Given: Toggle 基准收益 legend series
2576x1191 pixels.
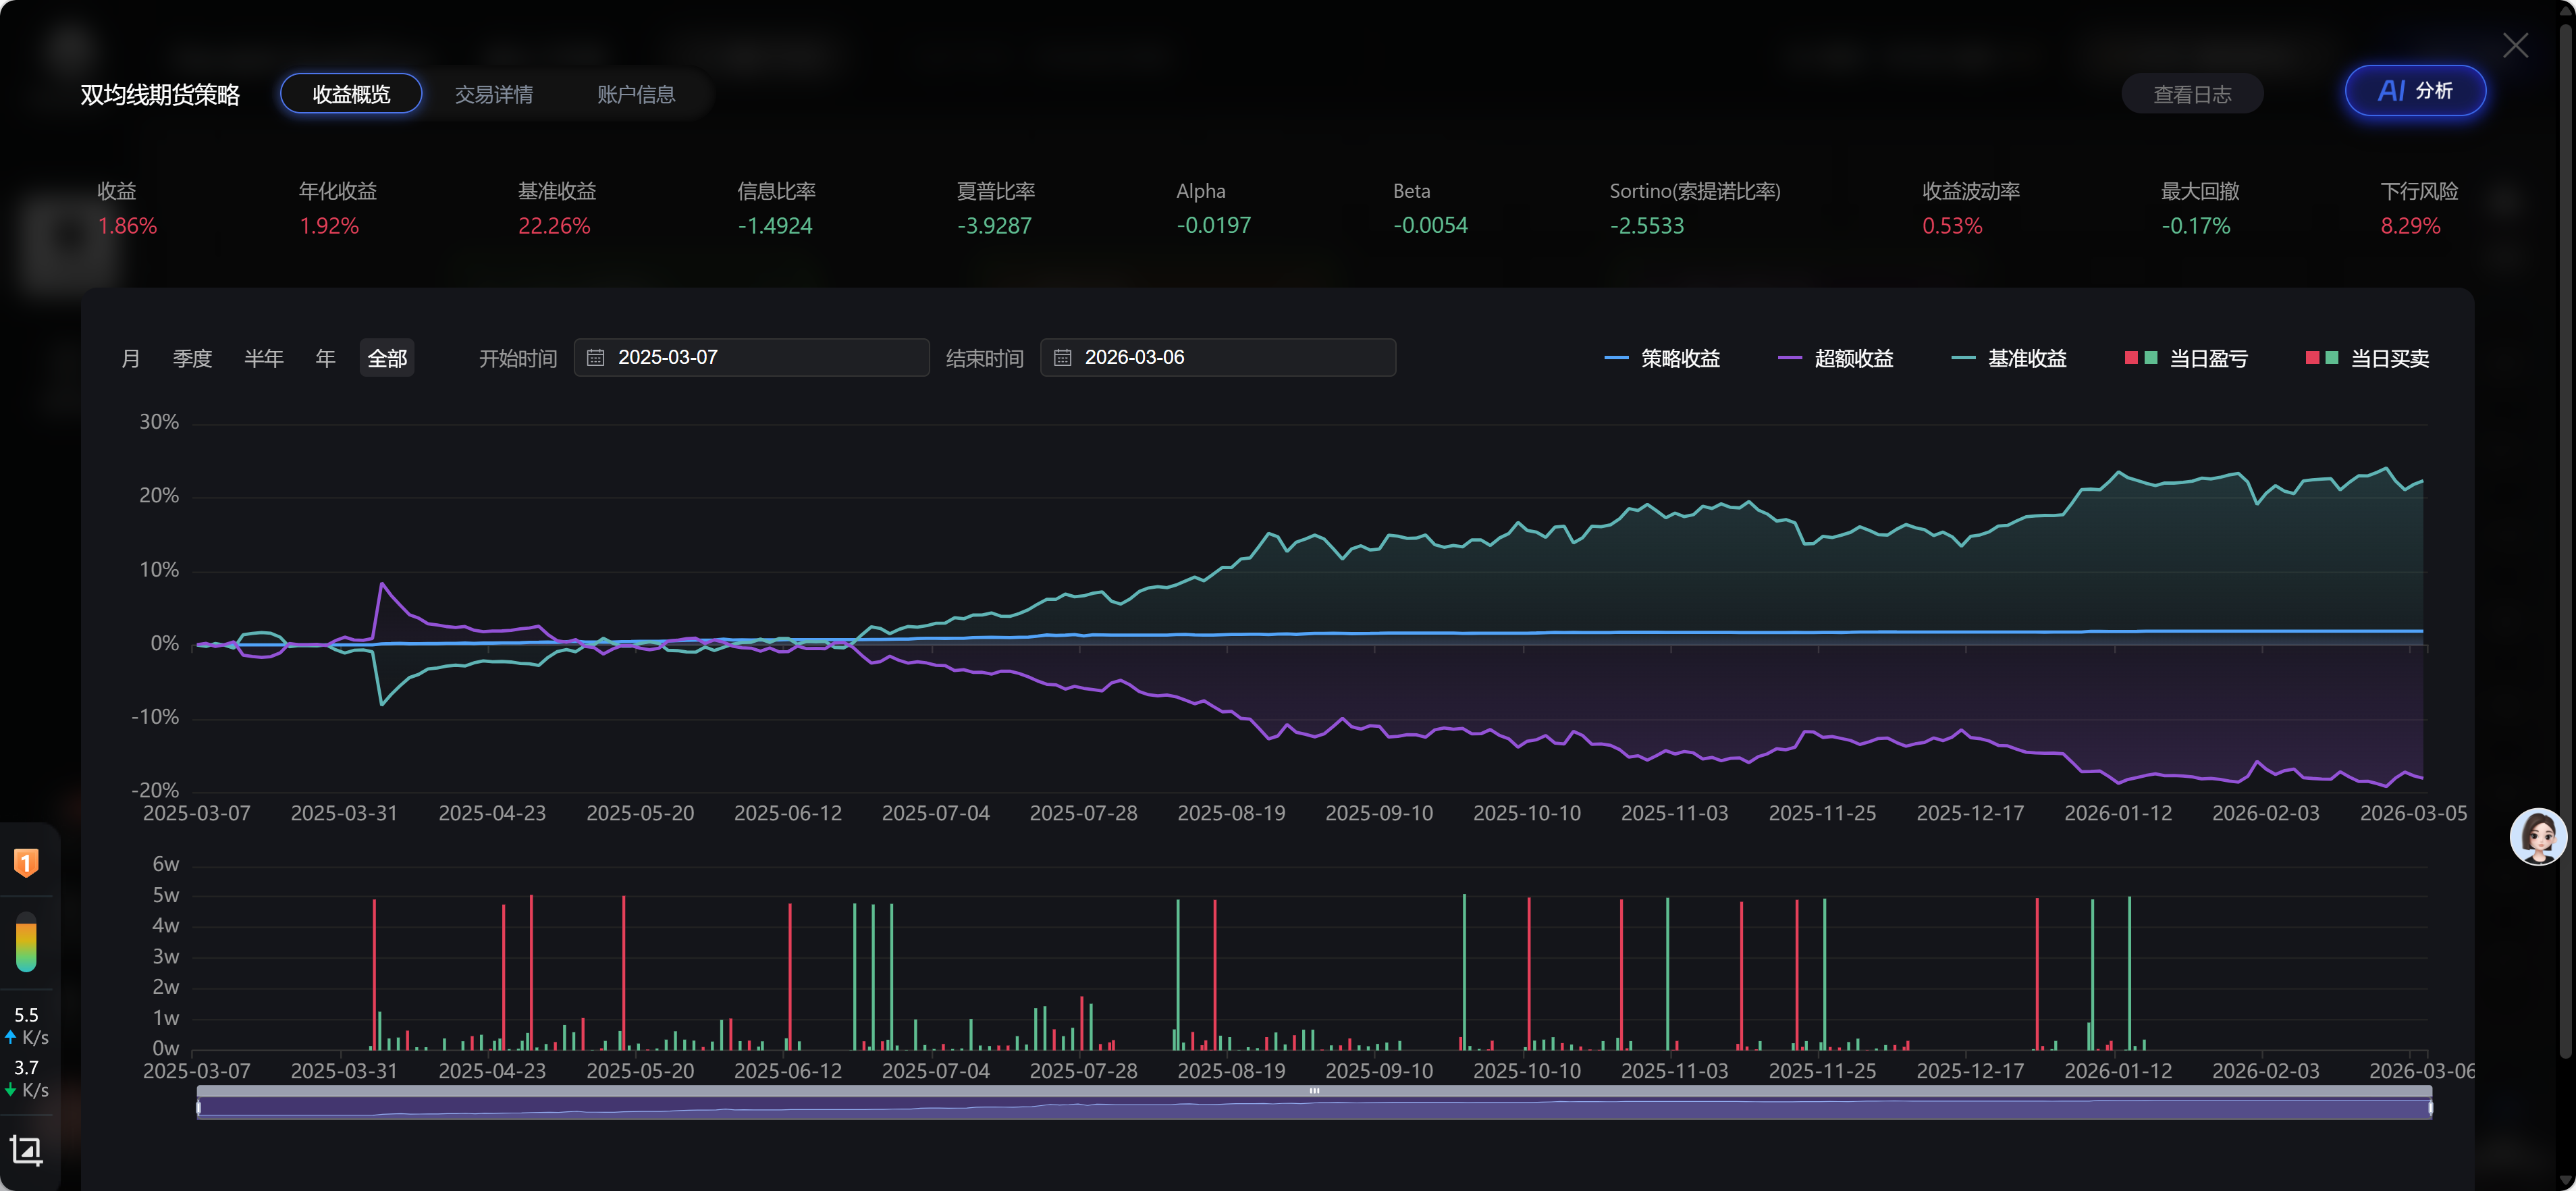Looking at the screenshot, I should [2008, 358].
